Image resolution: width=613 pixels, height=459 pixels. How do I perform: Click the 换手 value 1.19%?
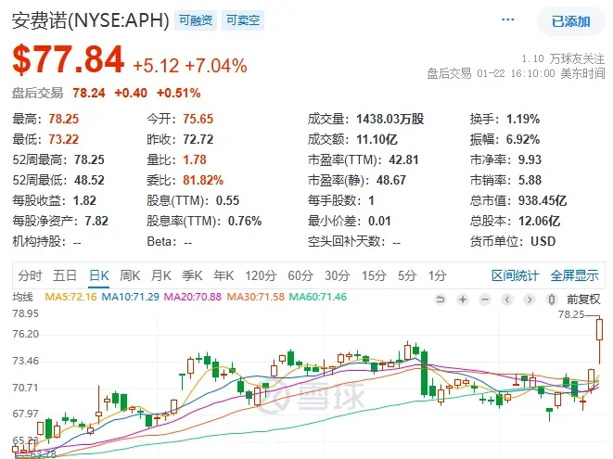point(523,119)
